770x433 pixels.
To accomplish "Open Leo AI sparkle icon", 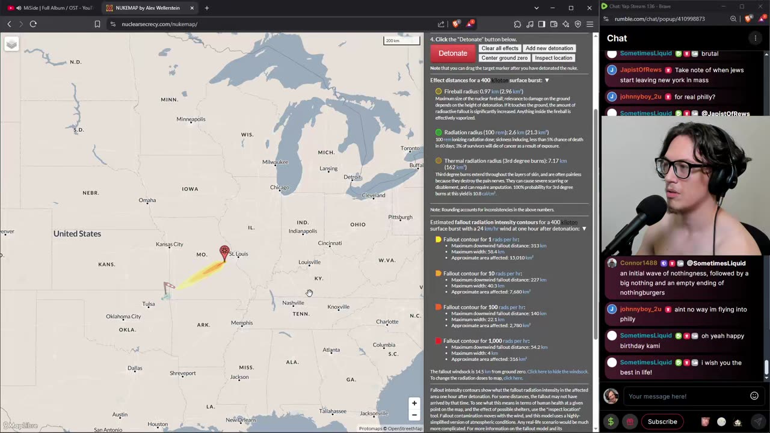I will tap(565, 24).
